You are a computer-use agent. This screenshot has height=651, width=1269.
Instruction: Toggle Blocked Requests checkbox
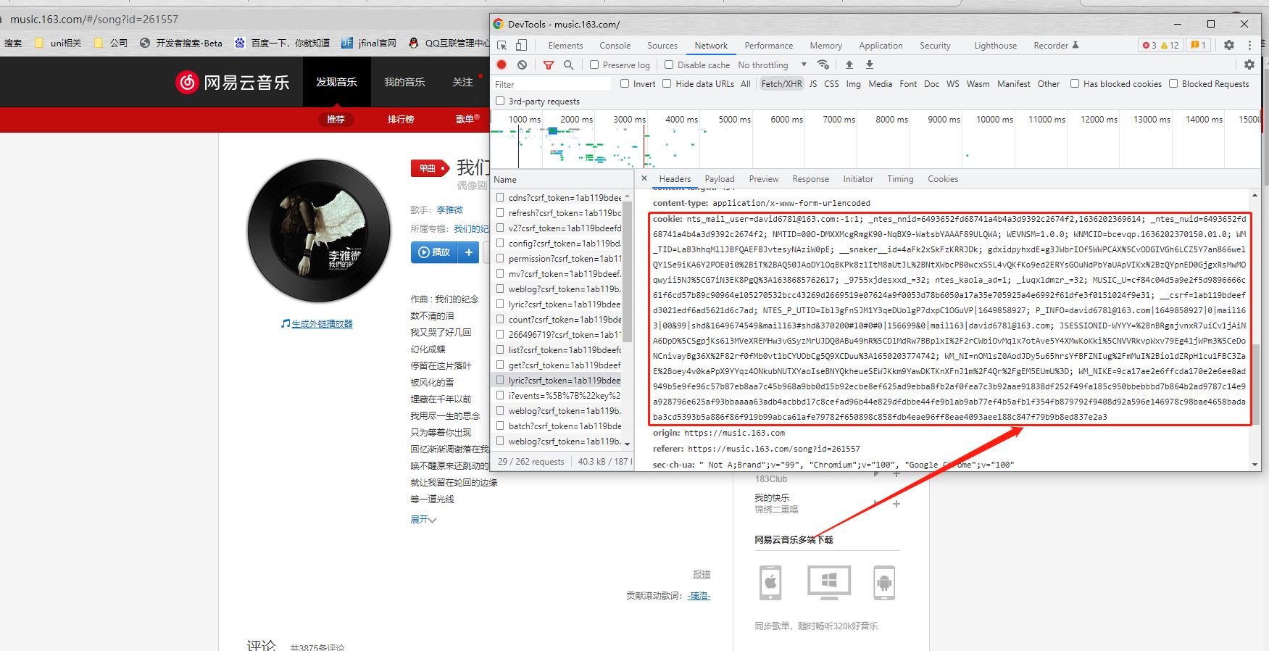pyautogui.click(x=1173, y=83)
